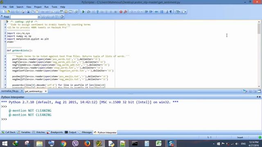Open the Project menu
This screenshot has height=147, width=262.
[x=38, y=7]
